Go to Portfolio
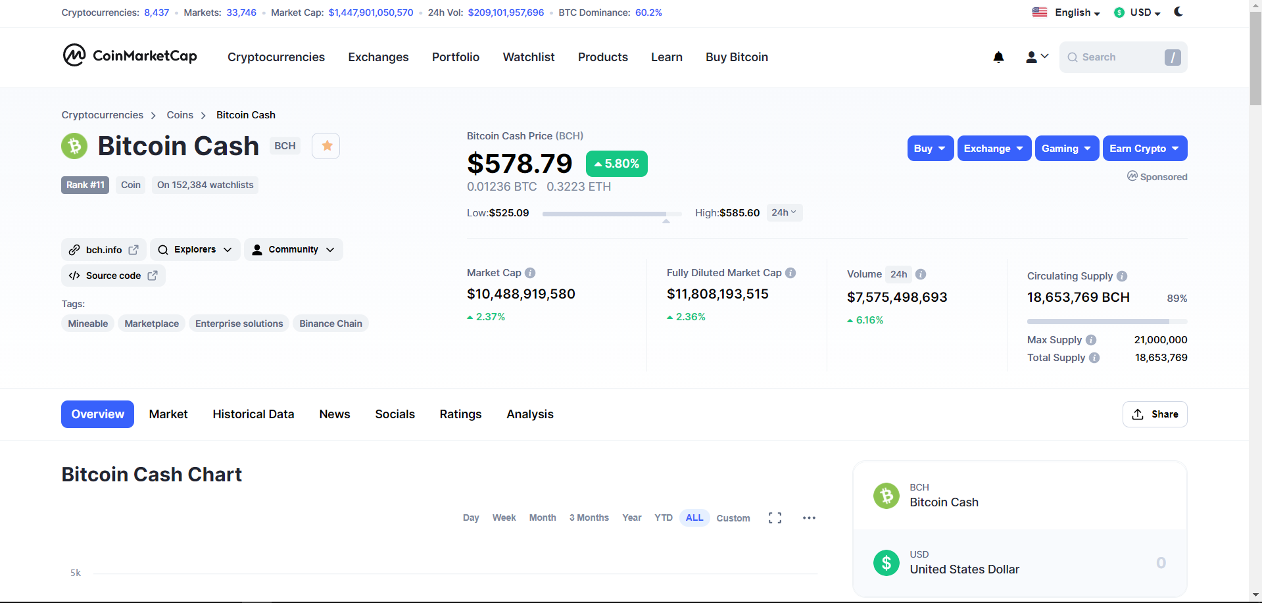The image size is (1262, 603). click(x=456, y=57)
